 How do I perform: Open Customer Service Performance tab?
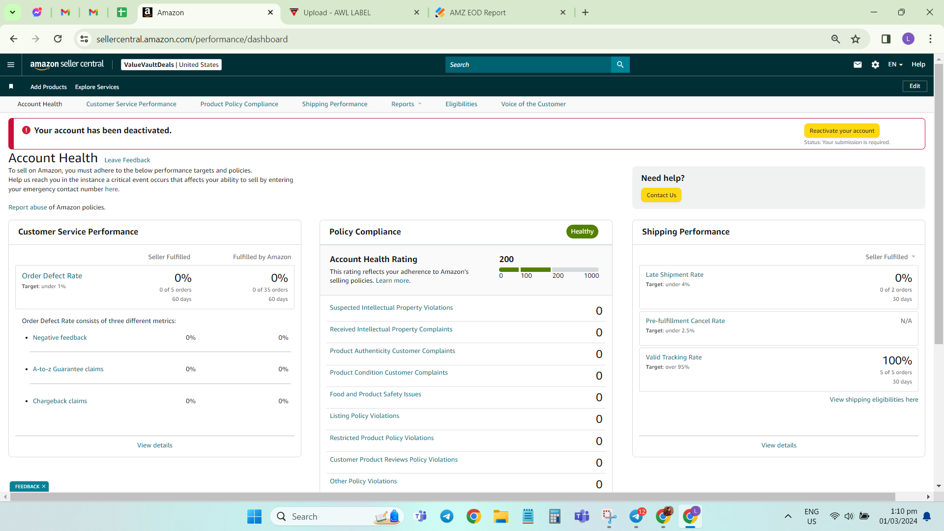(x=131, y=104)
